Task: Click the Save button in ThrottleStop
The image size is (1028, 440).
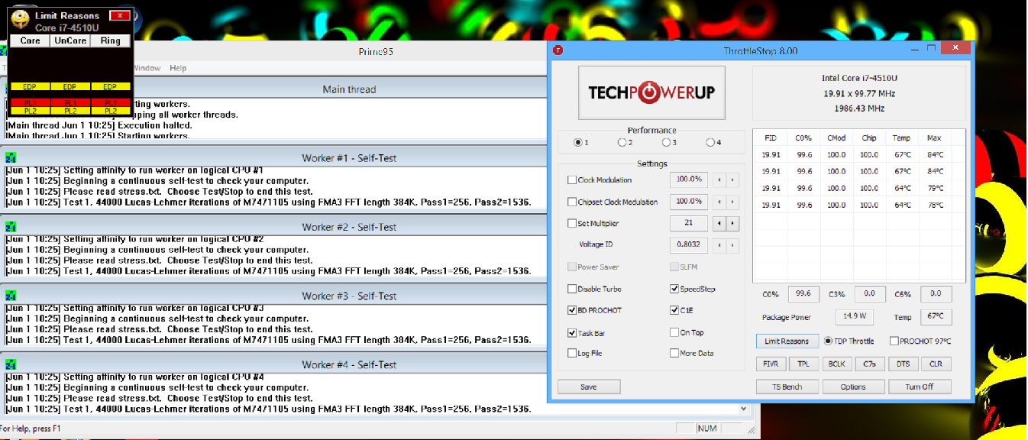Action: pos(589,387)
